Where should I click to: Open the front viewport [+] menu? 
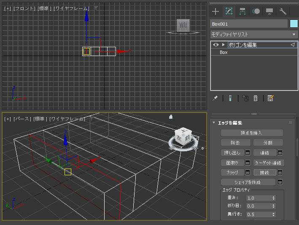[8, 8]
